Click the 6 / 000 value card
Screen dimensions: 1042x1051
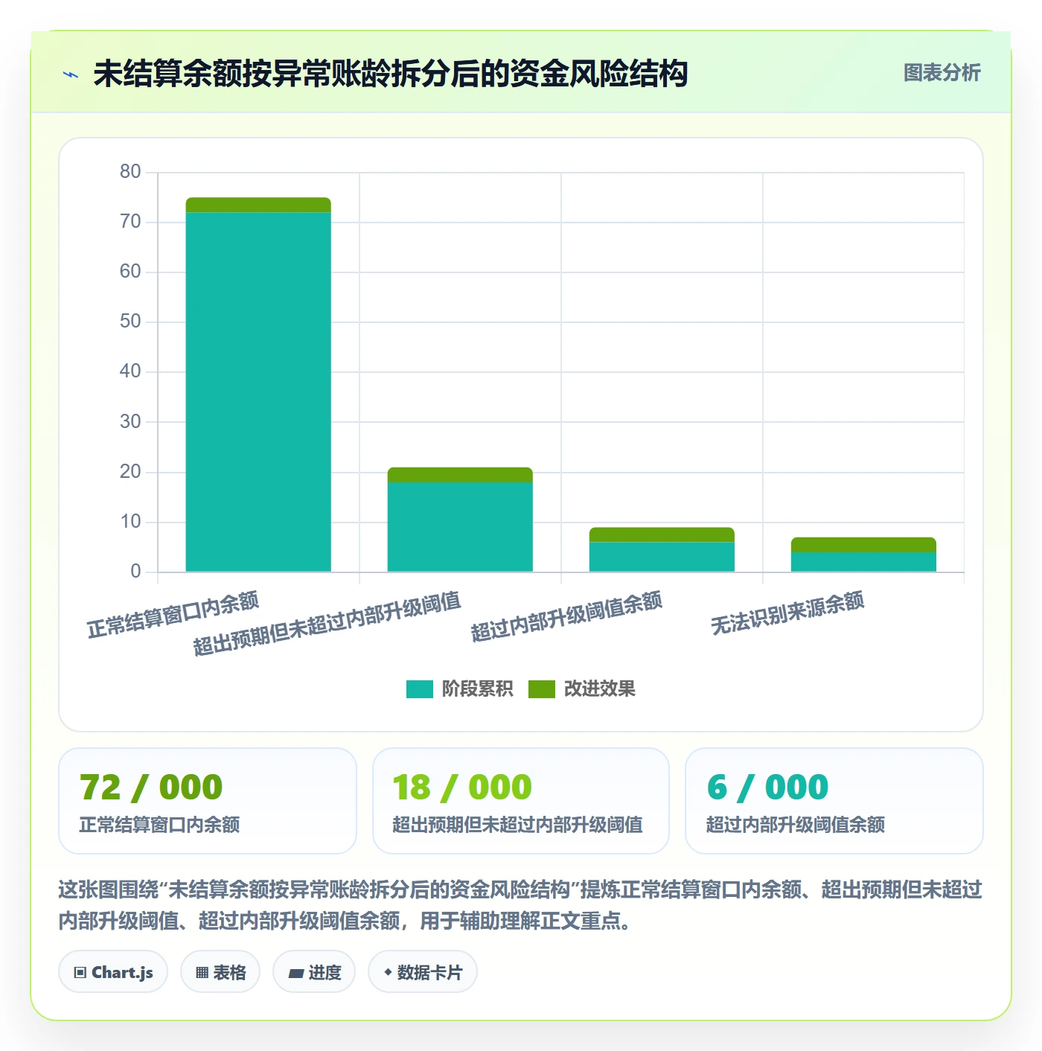(834, 801)
